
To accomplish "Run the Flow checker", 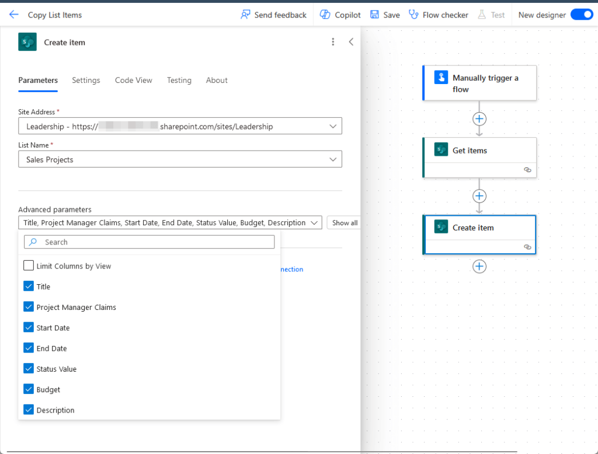I will pos(438,15).
